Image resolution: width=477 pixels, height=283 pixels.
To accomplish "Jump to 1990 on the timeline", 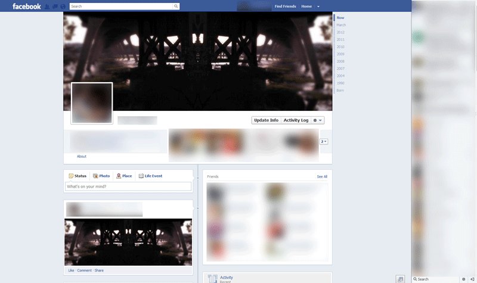I will point(340,83).
